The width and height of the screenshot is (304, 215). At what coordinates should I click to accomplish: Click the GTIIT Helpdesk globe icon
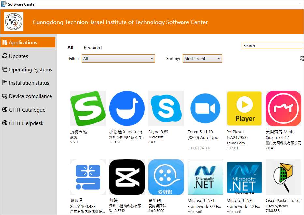pos(5,123)
